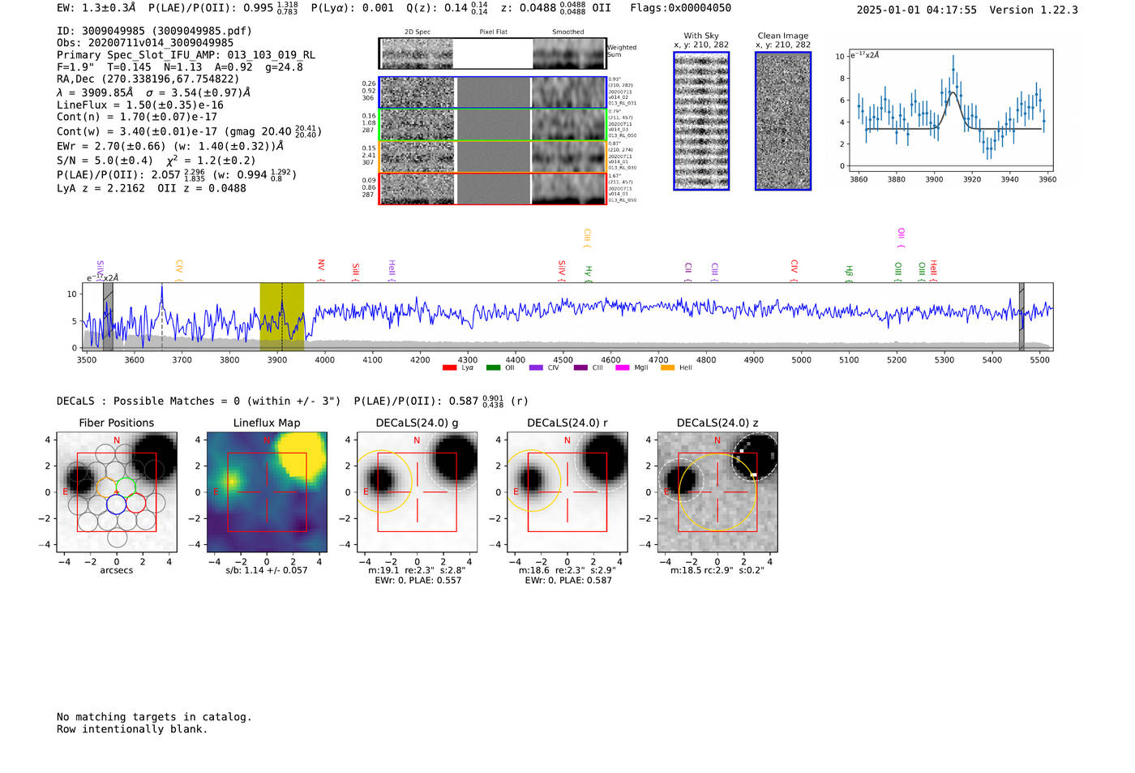Image resolution: width=1135 pixels, height=773 pixels.
Task: Click the orange fiber circle in Fiber Positions
Action: coord(106,487)
